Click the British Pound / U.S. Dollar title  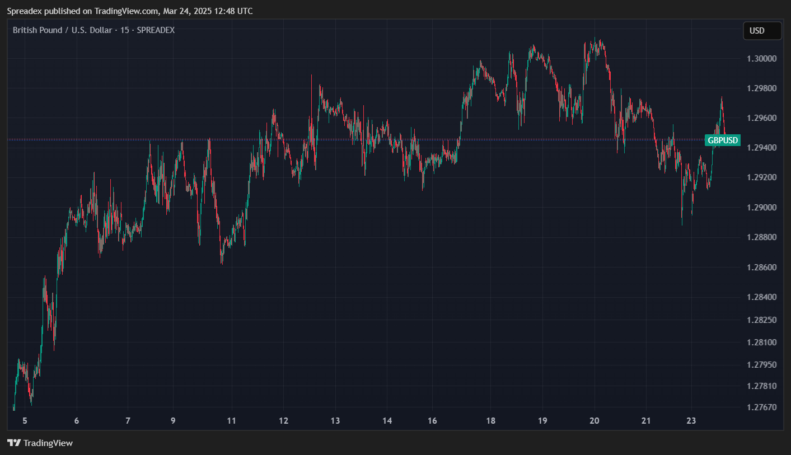coord(93,30)
